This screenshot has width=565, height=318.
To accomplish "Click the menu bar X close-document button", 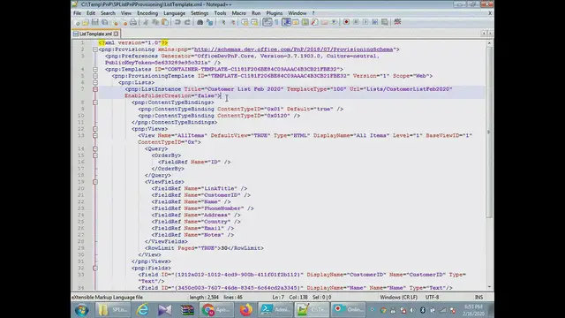I will coord(490,13).
